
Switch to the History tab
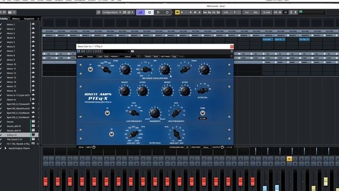(16, 19)
